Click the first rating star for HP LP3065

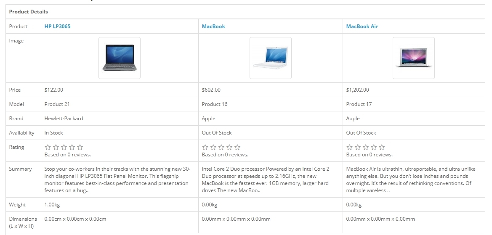point(48,147)
